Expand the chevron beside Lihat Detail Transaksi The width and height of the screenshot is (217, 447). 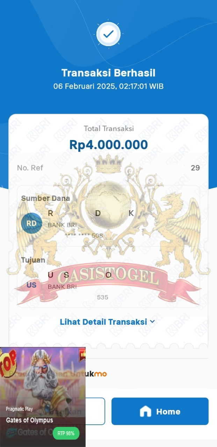(x=152, y=322)
